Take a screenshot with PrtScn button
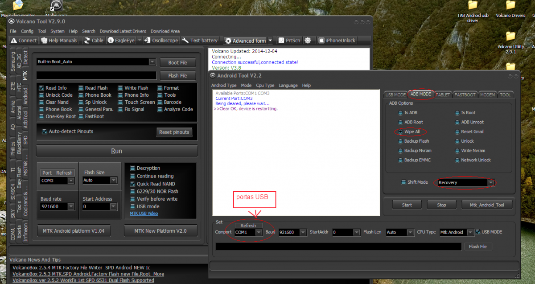 pos(290,41)
